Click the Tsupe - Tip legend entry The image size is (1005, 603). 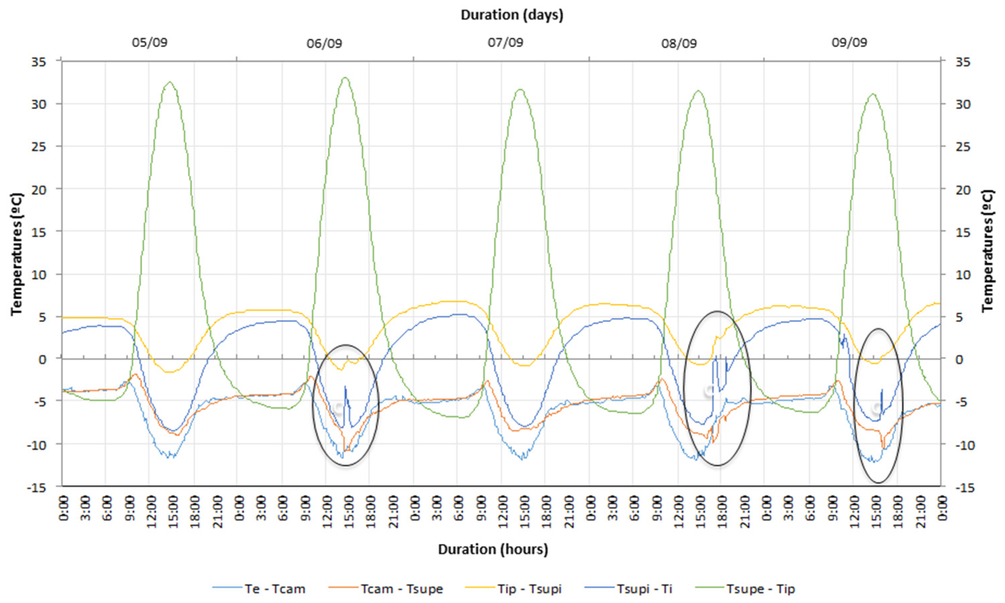[760, 589]
